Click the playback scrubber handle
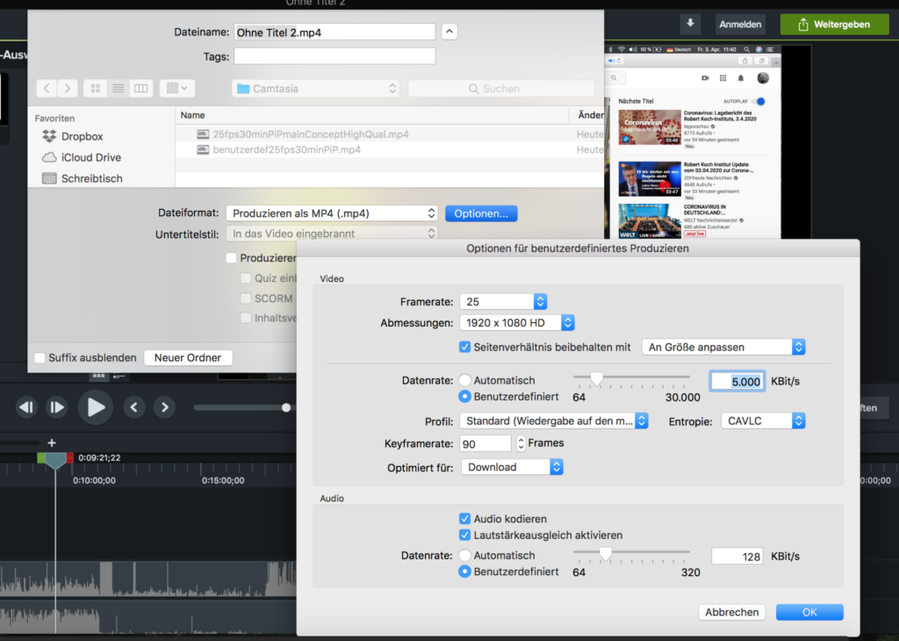 (x=286, y=407)
